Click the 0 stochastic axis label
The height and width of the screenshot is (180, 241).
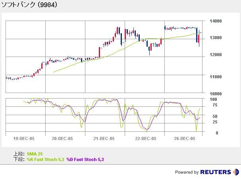(x=217, y=133)
